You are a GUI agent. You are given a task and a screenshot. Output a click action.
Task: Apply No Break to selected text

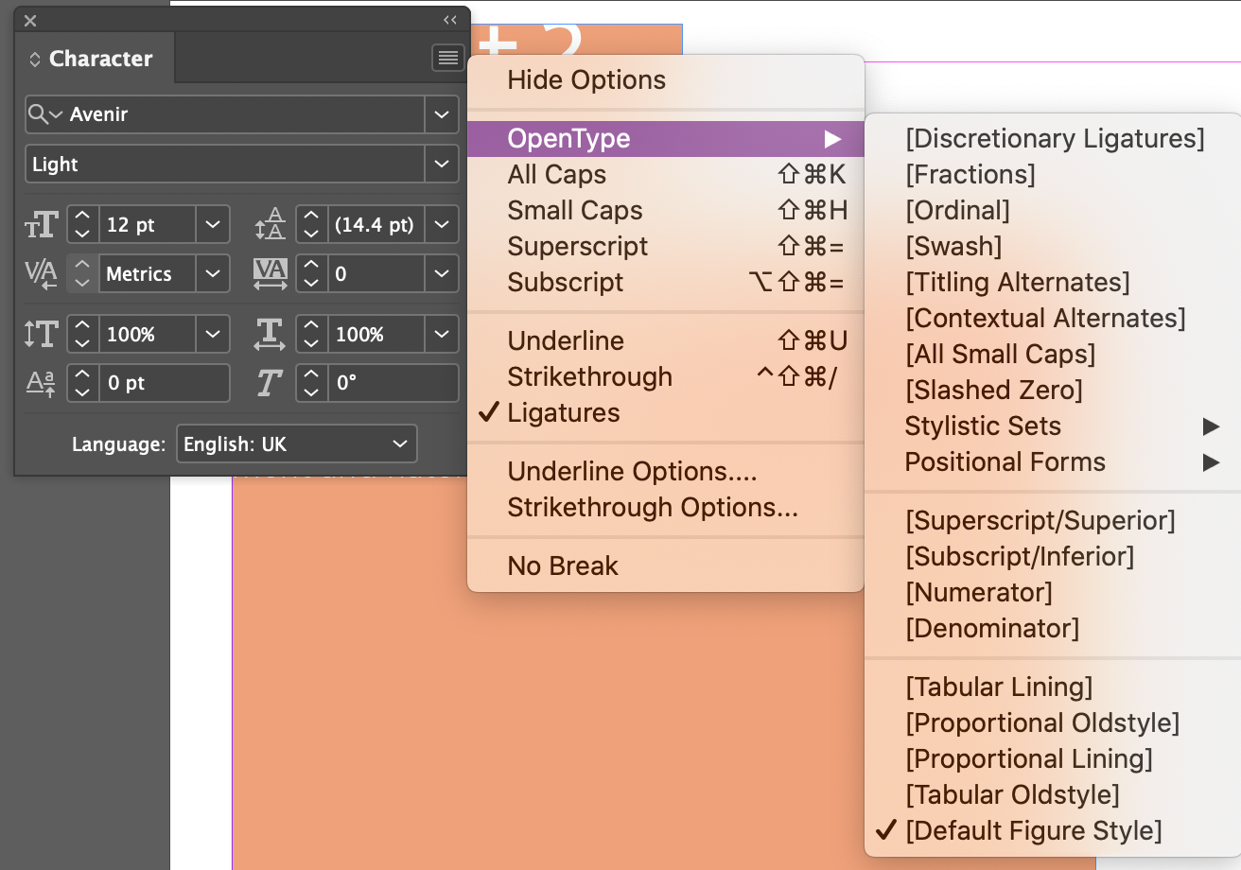point(563,565)
